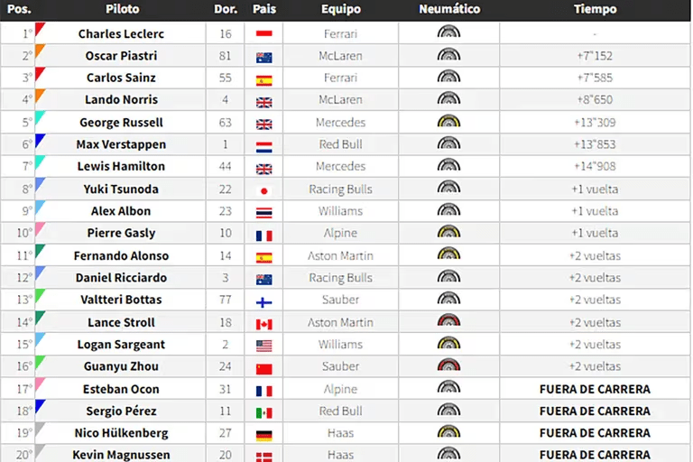
Task: Click Nico Hülkenberg's tyre compound icon
Action: point(448,433)
